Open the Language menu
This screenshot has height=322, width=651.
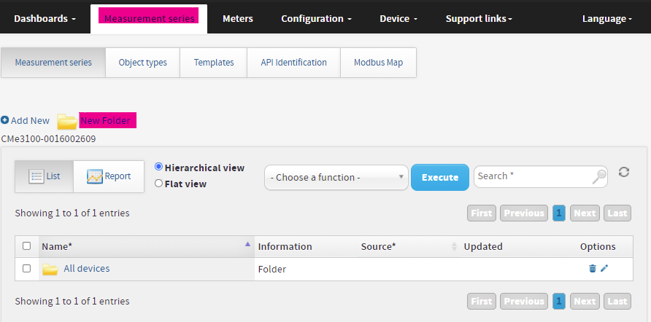[607, 19]
